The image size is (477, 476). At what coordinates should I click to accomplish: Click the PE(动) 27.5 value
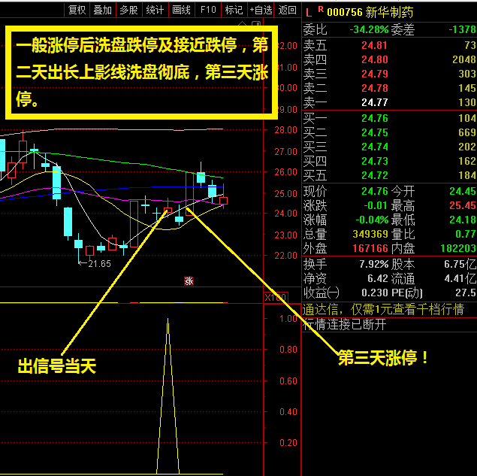tap(466, 293)
